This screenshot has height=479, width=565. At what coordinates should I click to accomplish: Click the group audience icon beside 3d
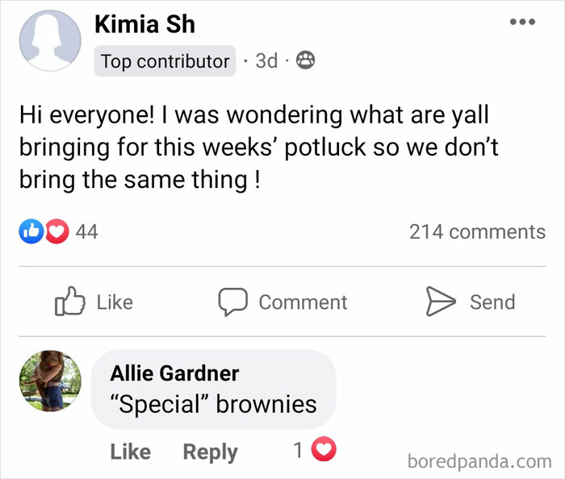pyautogui.click(x=306, y=60)
